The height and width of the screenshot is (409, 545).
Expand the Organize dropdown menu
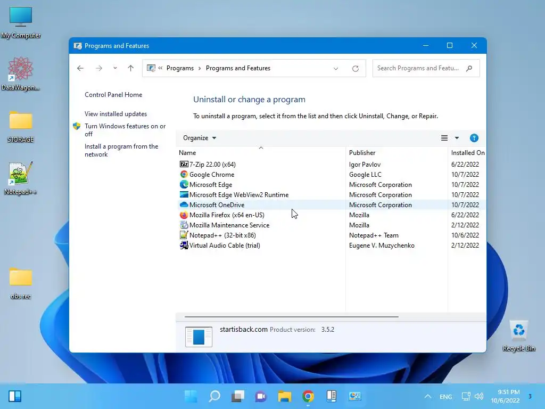pyautogui.click(x=200, y=138)
